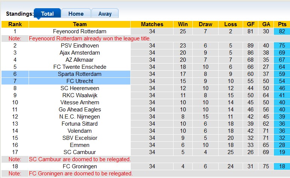Open FC Groningen team page

point(80,166)
